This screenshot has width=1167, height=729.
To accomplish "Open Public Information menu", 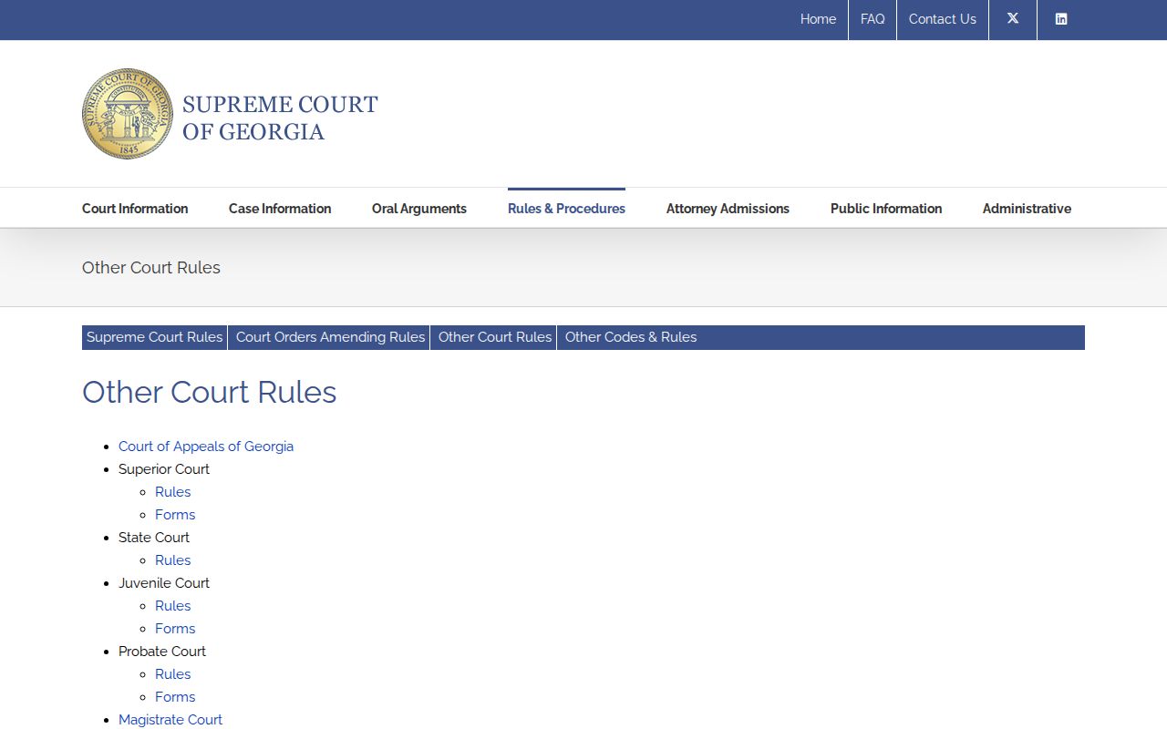I will (886, 209).
